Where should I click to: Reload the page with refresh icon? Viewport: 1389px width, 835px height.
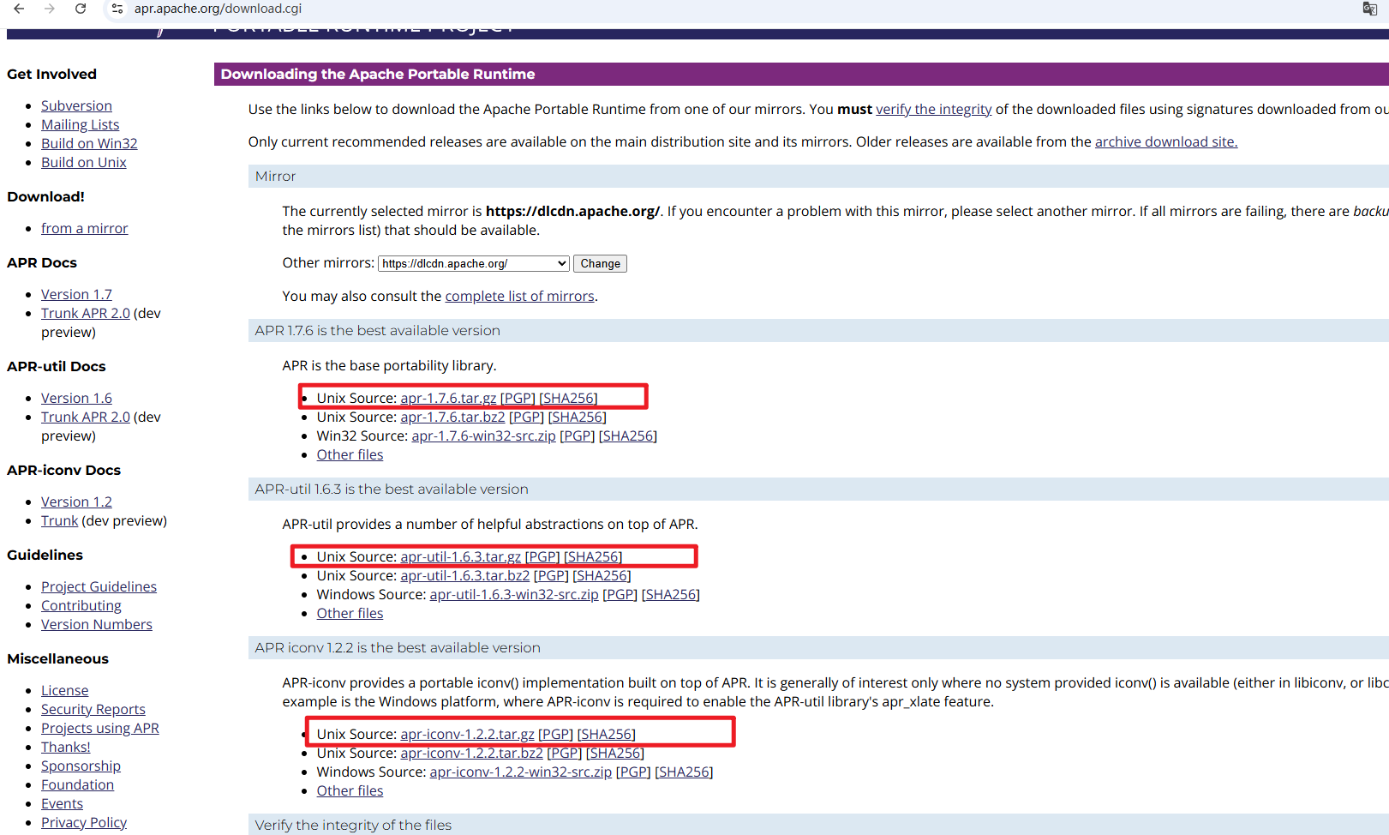point(81,9)
